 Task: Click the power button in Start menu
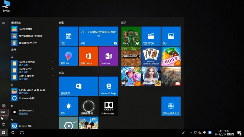pos(4,124)
